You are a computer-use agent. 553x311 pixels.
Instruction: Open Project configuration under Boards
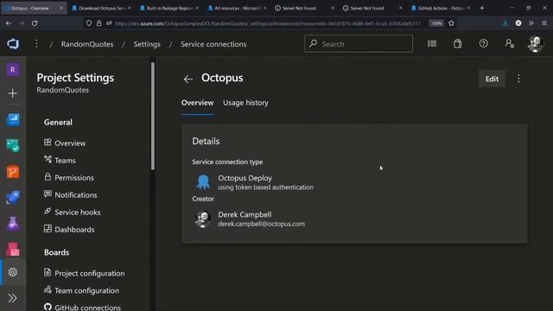coord(85,273)
